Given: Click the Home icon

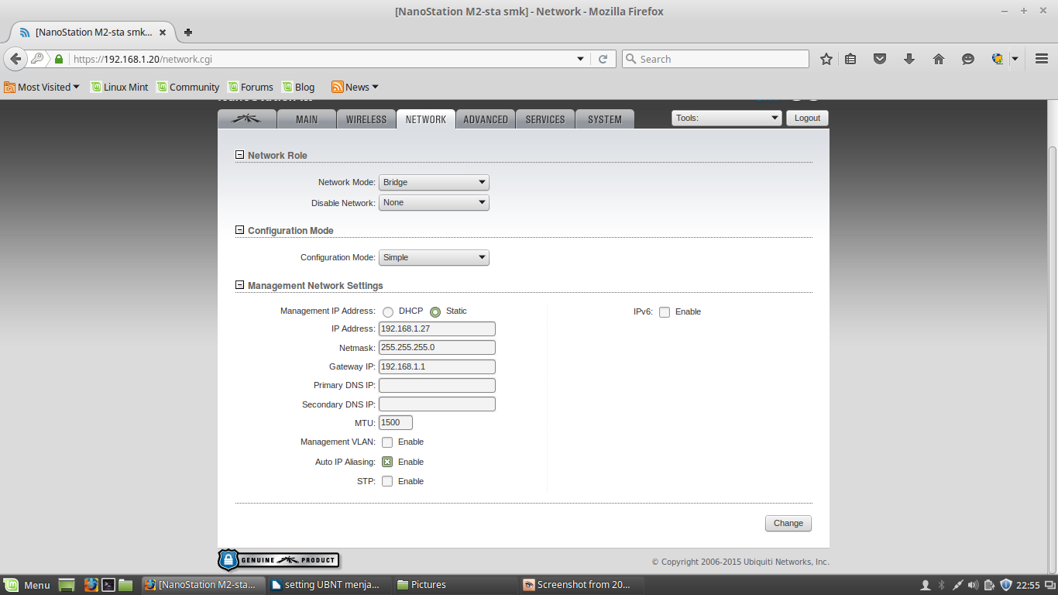Looking at the screenshot, I should coord(939,59).
